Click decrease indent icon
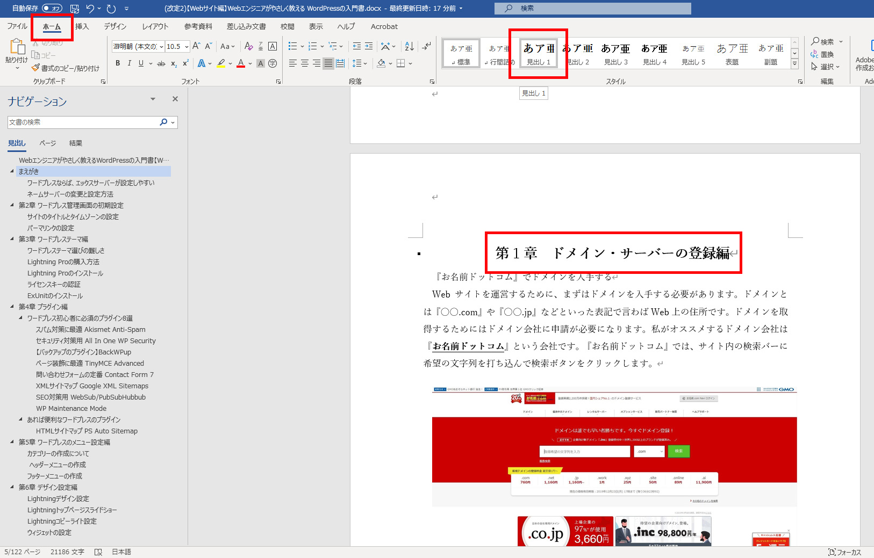Viewport: 874px width, 558px height. coord(357,46)
